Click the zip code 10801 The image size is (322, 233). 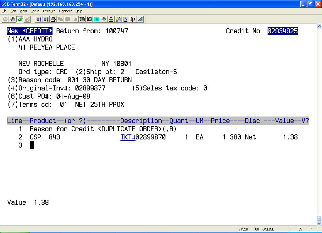tap(122, 63)
